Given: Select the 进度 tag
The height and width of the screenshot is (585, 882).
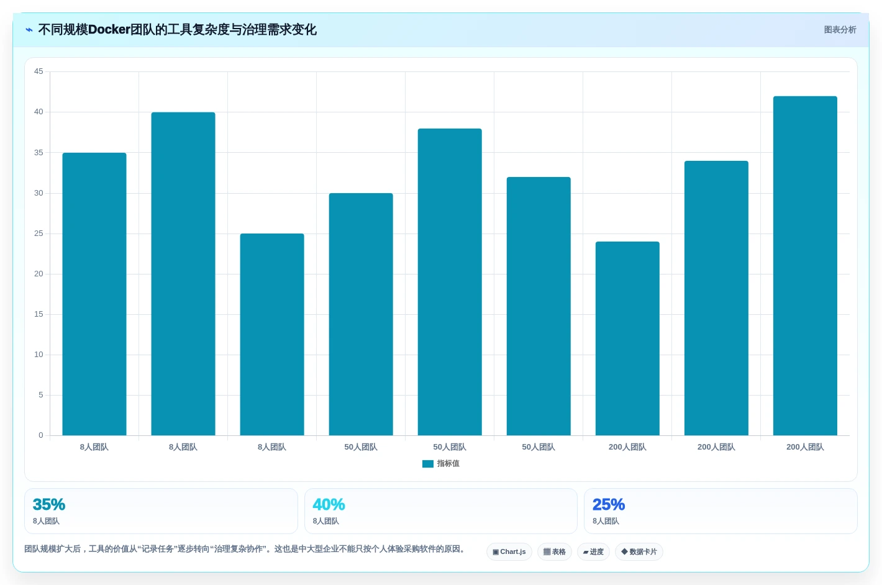Looking at the screenshot, I should (x=593, y=552).
